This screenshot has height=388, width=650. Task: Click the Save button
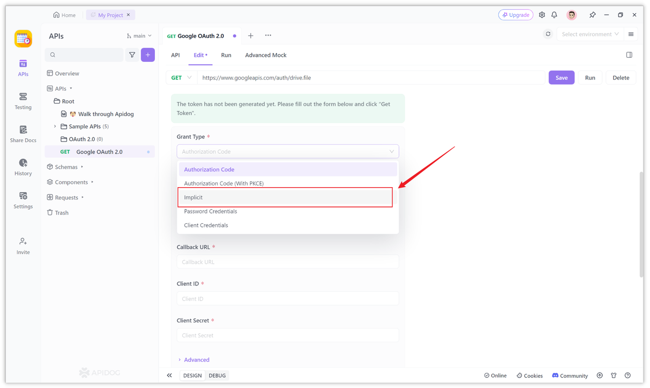(562, 78)
